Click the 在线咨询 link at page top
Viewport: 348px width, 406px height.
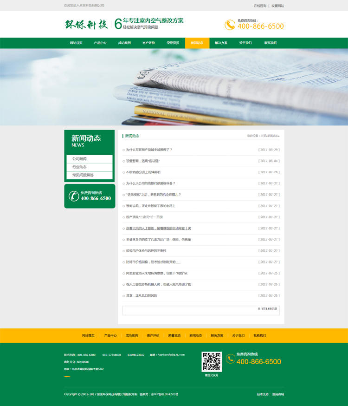[260, 6]
